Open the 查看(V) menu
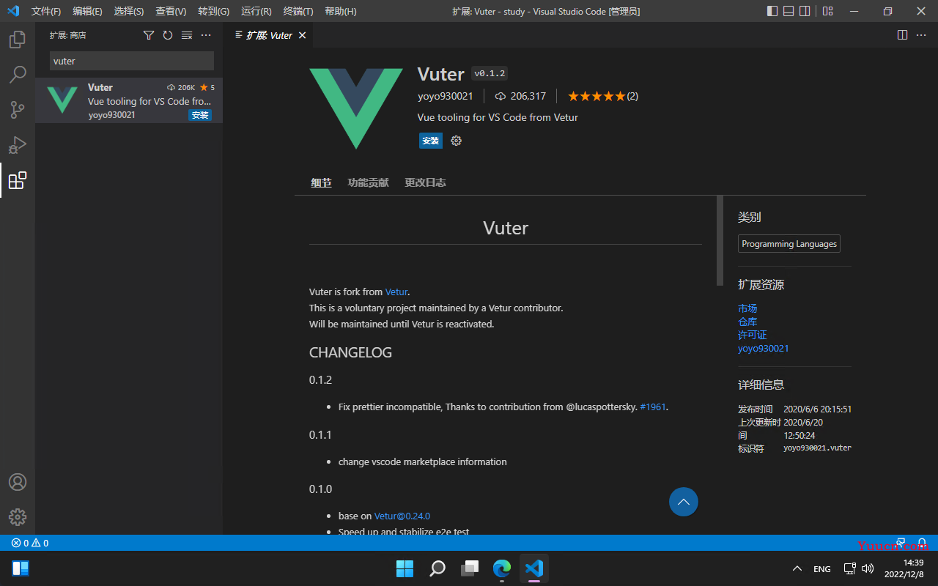The width and height of the screenshot is (938, 586). 171,11
